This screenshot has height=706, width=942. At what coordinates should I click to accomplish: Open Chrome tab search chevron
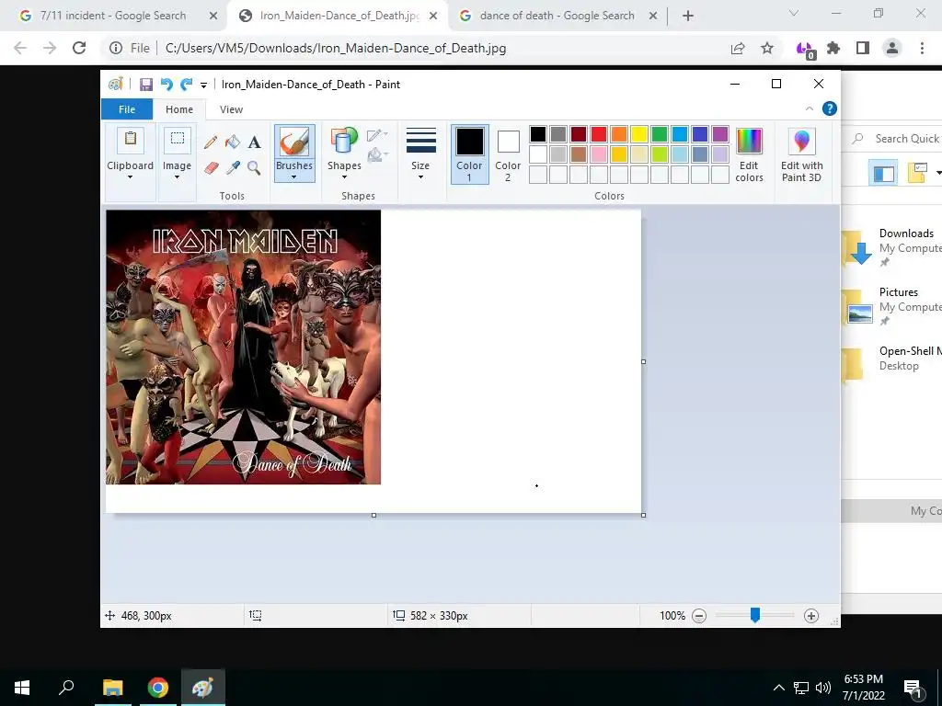(x=794, y=13)
